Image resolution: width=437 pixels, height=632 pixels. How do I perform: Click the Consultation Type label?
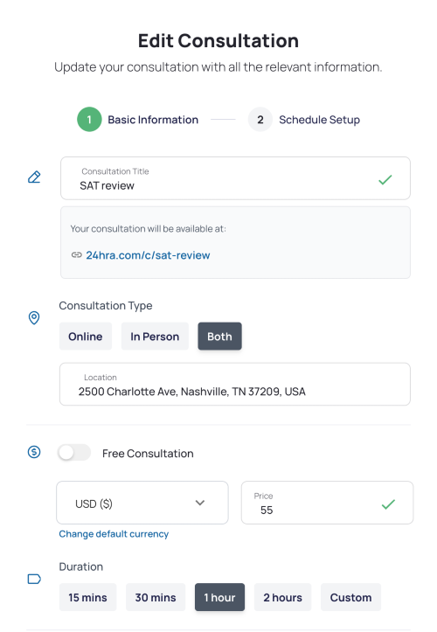click(x=106, y=306)
